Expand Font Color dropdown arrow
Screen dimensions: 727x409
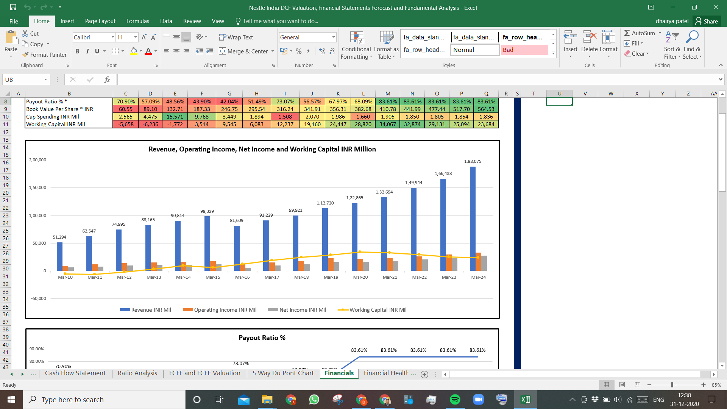pos(155,51)
